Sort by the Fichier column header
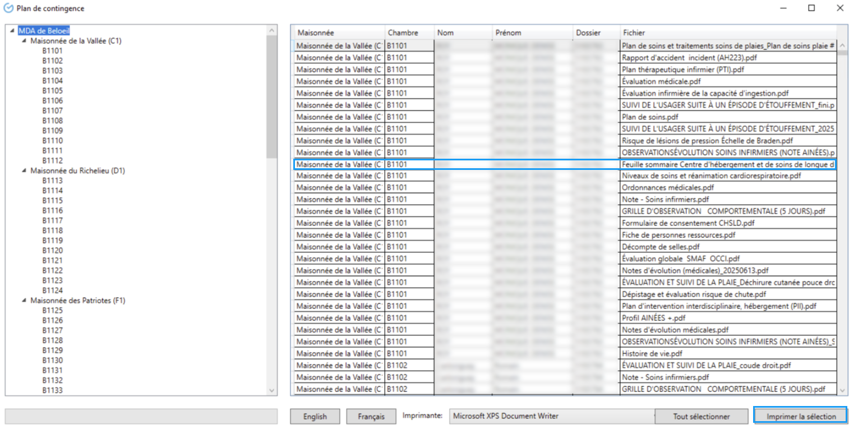 727,33
